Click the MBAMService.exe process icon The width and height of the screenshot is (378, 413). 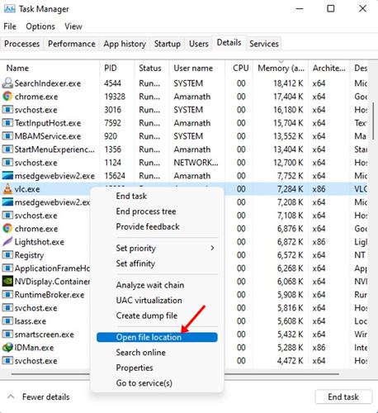[x=7, y=136]
